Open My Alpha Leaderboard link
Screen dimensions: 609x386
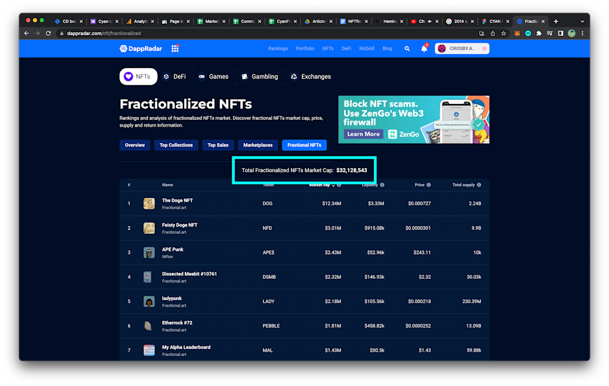click(186, 347)
